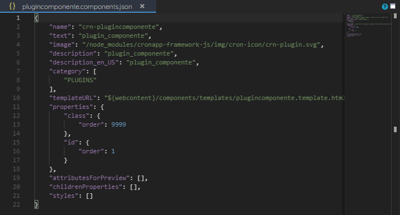
Task: Click the "PLUGINS" value
Action: pyautogui.click(x=80, y=80)
